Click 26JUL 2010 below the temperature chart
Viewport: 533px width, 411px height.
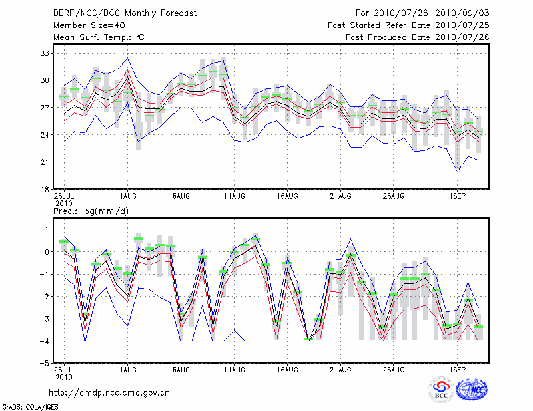coord(64,199)
